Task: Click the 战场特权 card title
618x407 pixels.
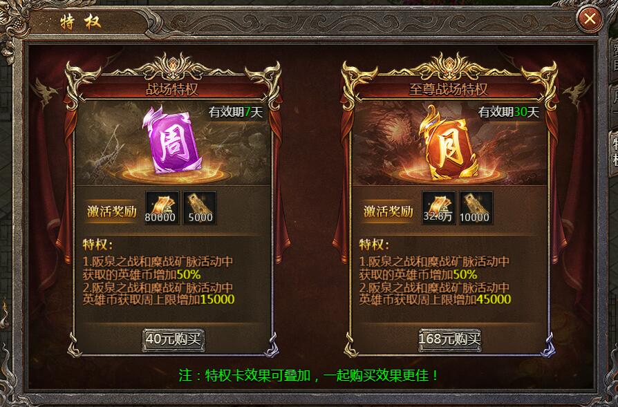Action: click(172, 89)
